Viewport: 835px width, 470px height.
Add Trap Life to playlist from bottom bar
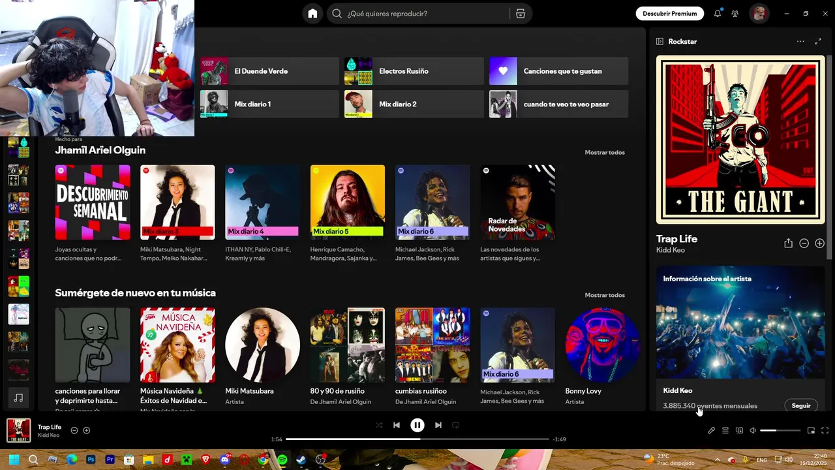tap(86, 430)
